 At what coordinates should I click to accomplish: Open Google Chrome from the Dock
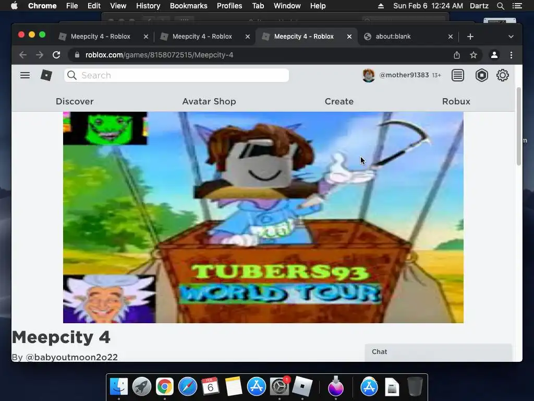(x=164, y=386)
